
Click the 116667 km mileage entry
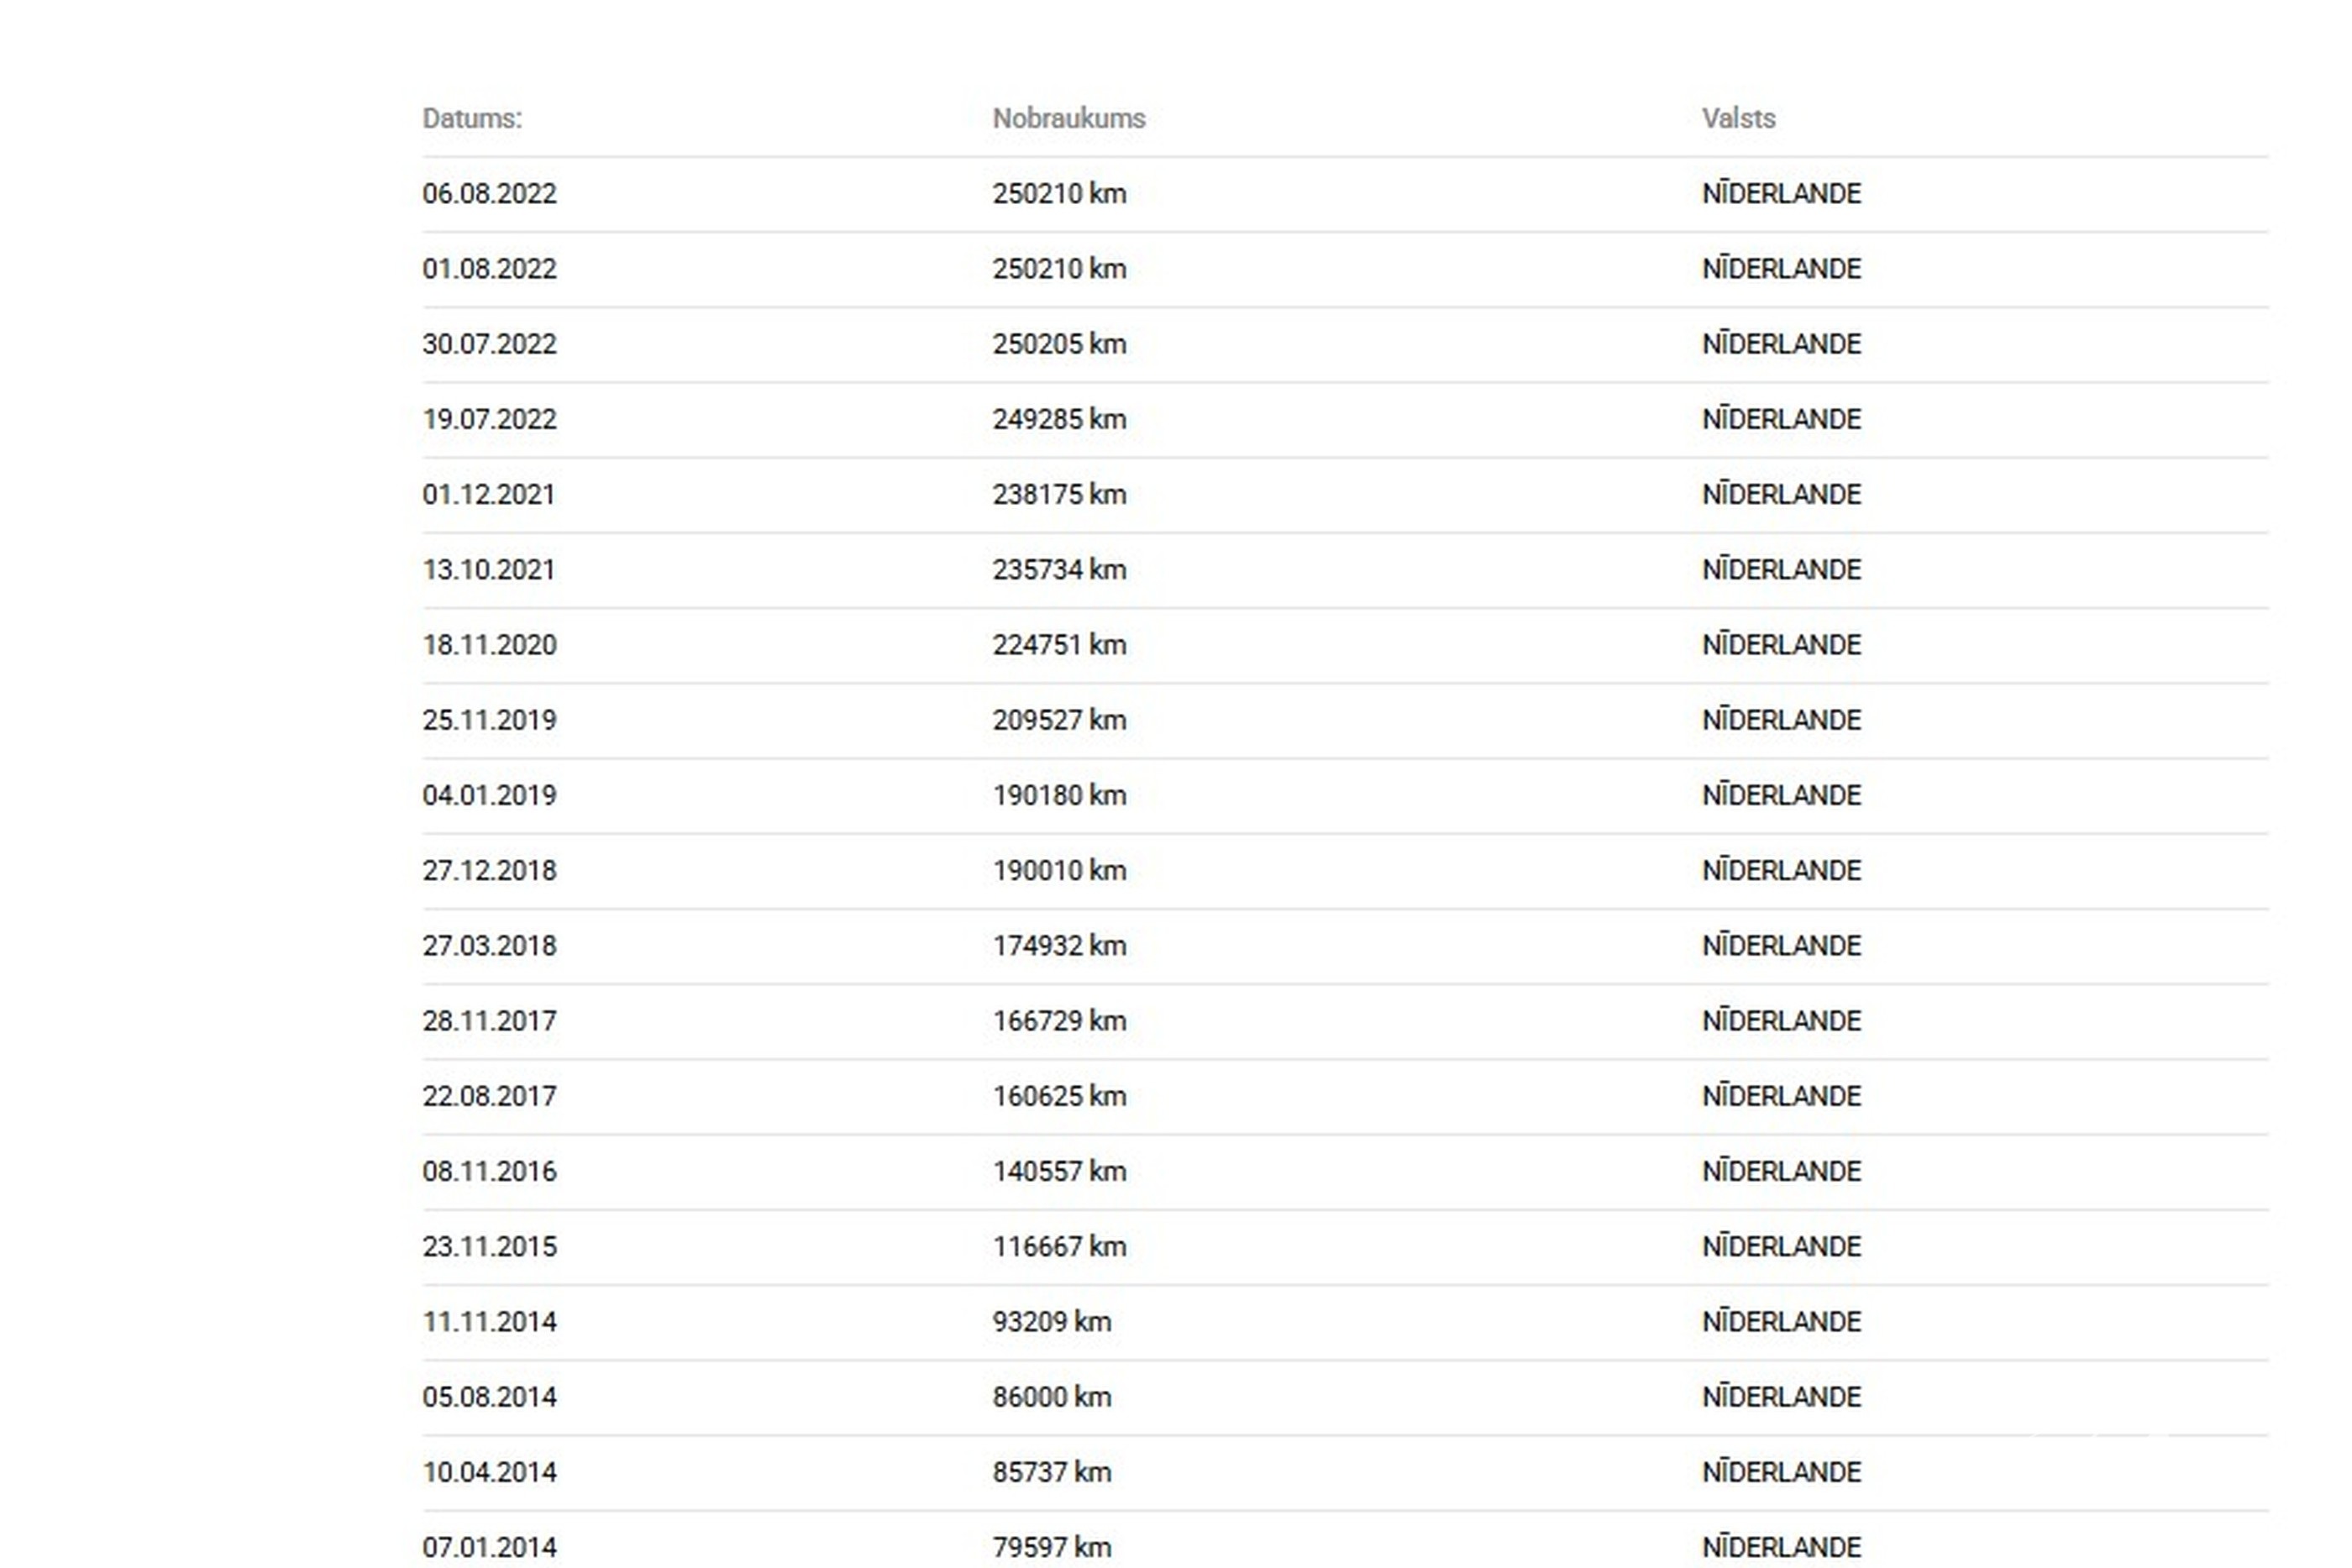click(x=1059, y=1246)
